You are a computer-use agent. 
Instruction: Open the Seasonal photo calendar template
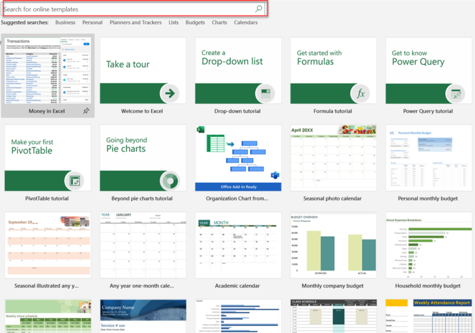(x=332, y=158)
